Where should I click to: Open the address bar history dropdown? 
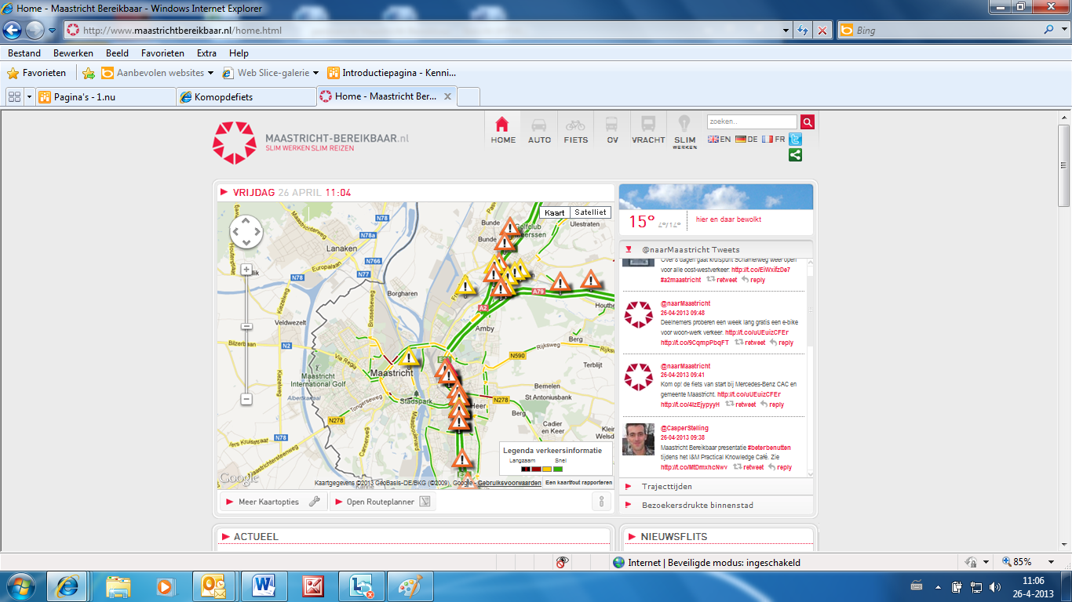click(x=786, y=31)
